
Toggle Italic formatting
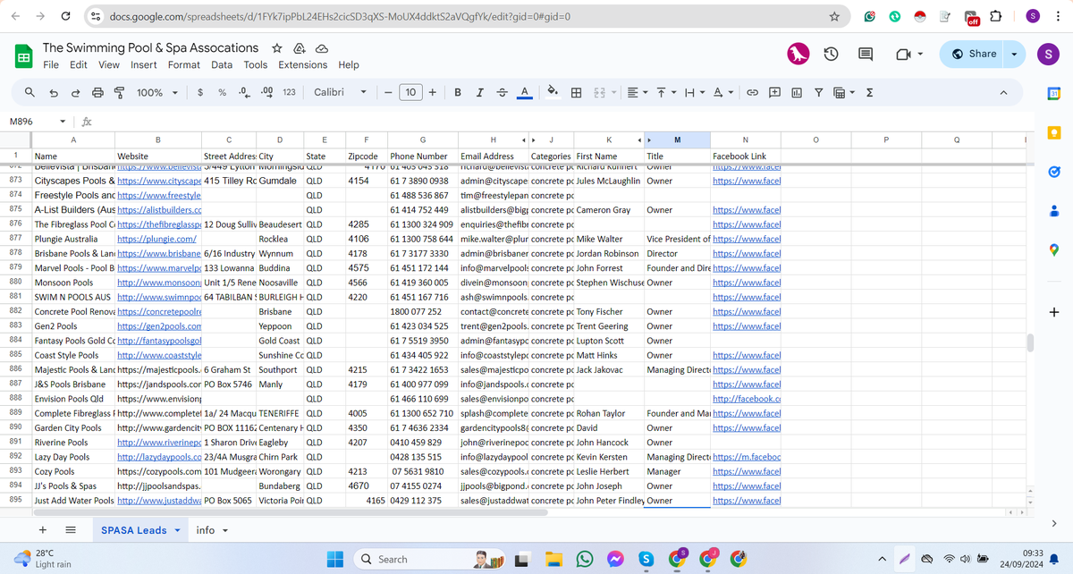480,92
